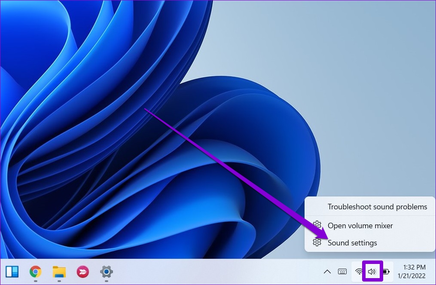
Task: Click the touch keyboard tray icon
Action: pyautogui.click(x=342, y=272)
